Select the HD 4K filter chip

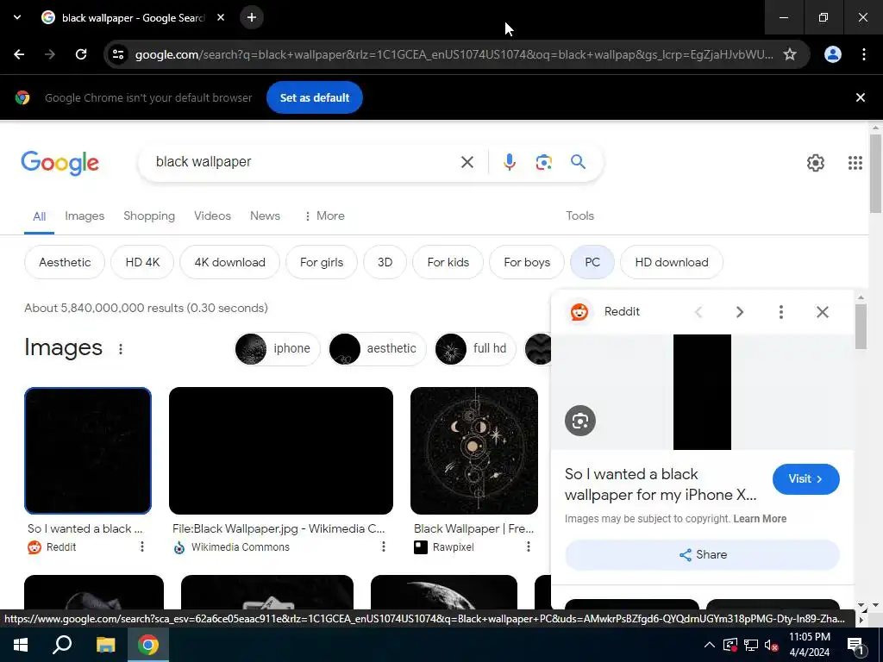(x=142, y=262)
